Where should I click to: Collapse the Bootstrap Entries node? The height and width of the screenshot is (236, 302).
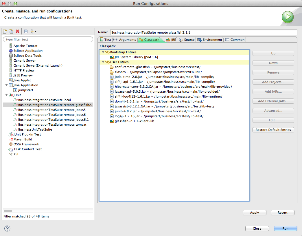(x=103, y=52)
